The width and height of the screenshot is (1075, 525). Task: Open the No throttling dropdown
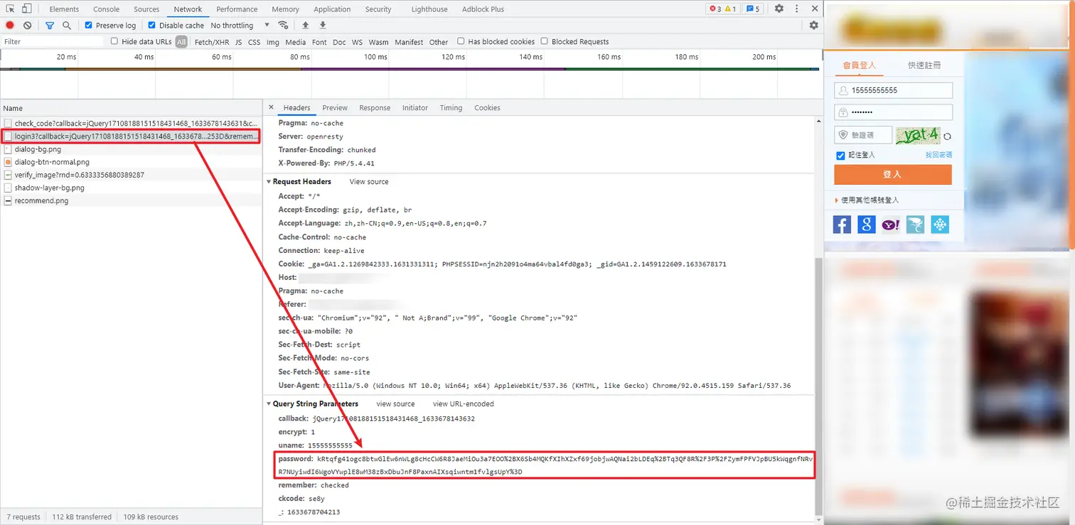(x=240, y=25)
